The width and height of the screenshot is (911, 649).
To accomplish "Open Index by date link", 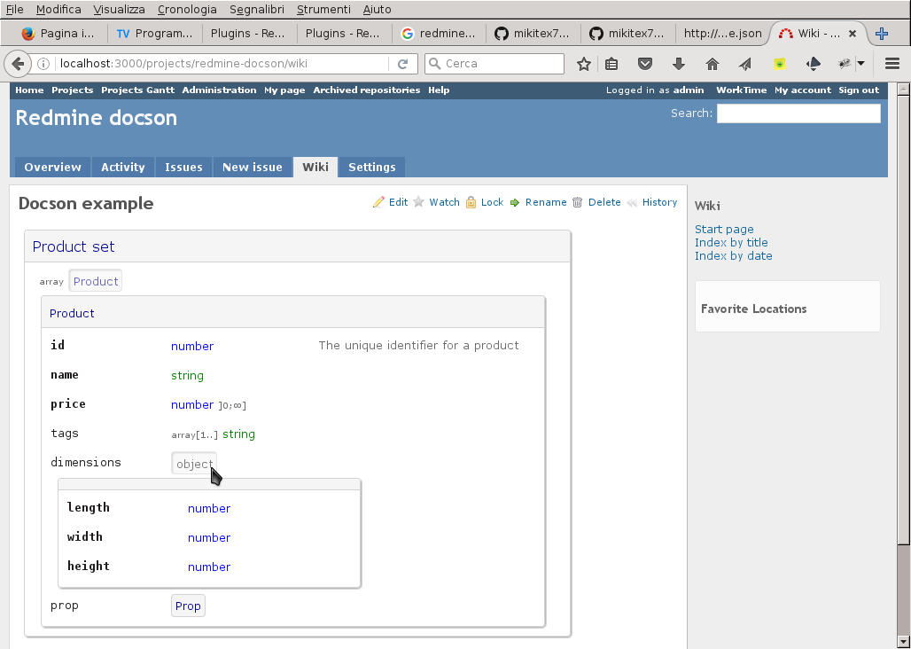I will click(x=734, y=256).
